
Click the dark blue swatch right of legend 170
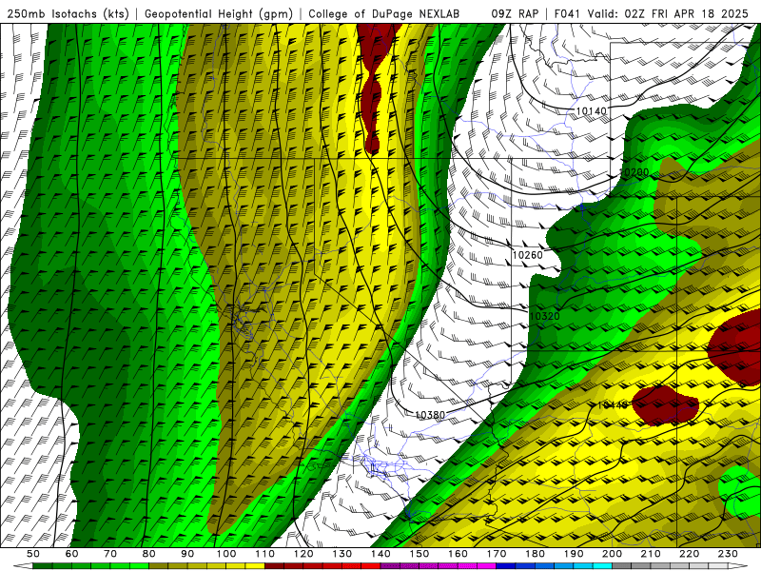tap(506, 566)
